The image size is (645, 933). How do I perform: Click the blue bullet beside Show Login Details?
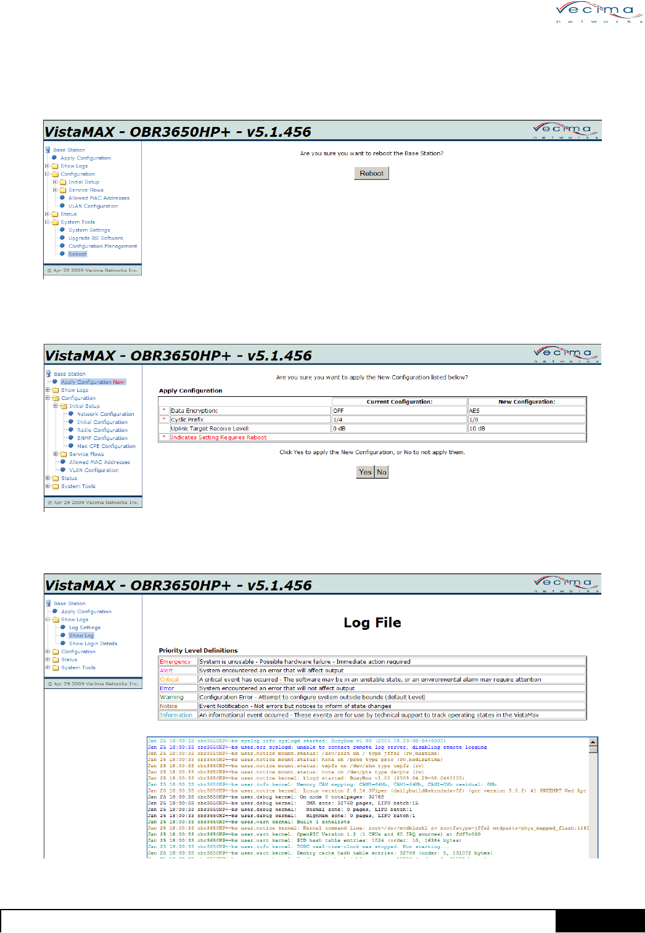63,643
